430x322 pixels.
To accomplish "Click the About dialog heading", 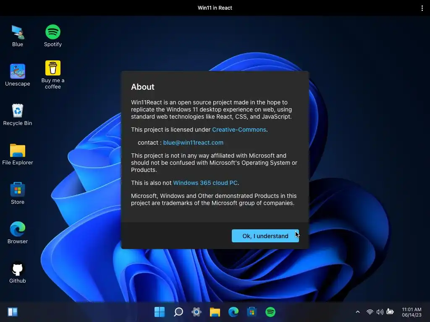I will coord(143,87).
